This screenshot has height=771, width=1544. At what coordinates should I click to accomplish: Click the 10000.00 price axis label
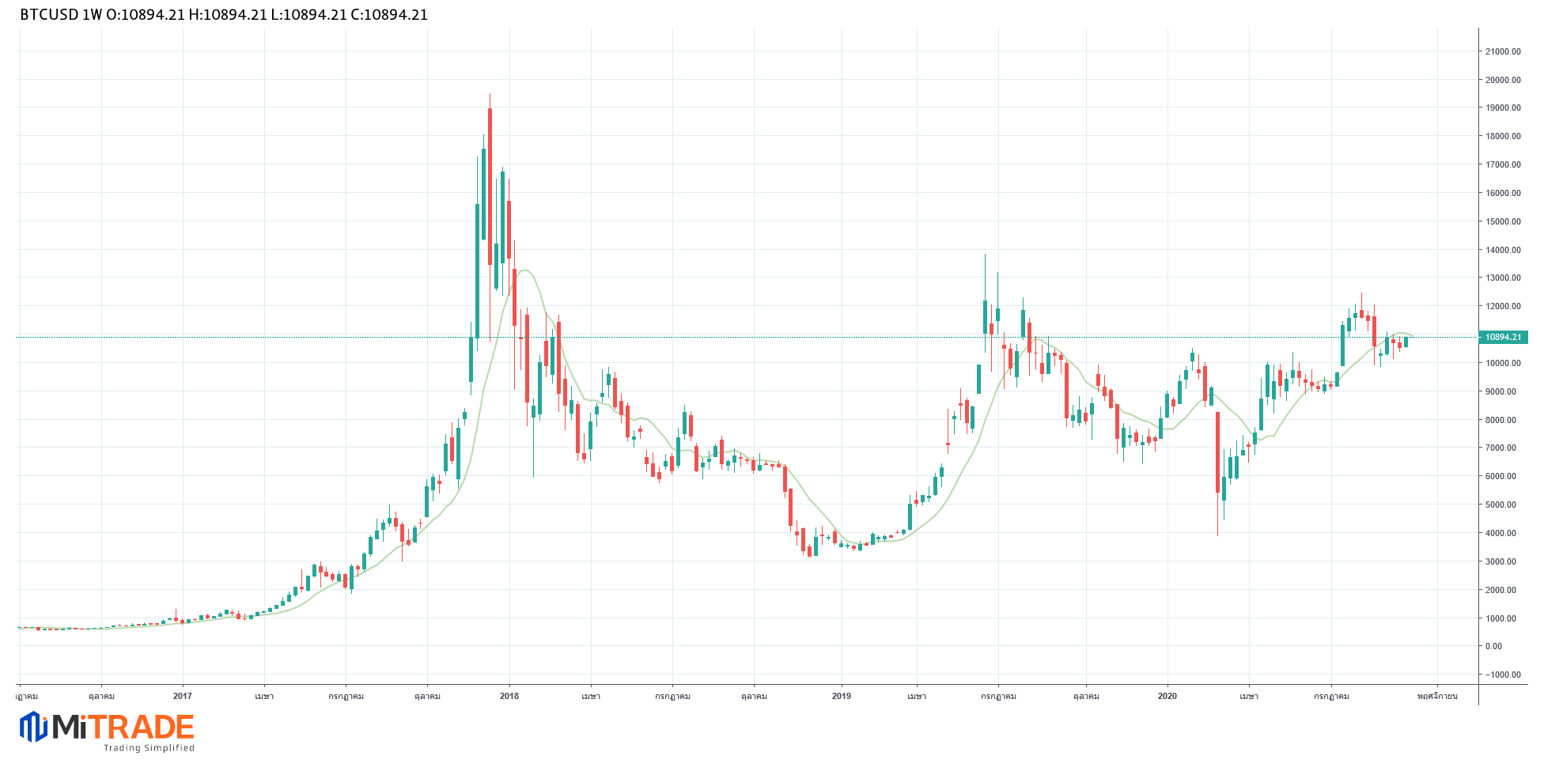tap(1503, 363)
